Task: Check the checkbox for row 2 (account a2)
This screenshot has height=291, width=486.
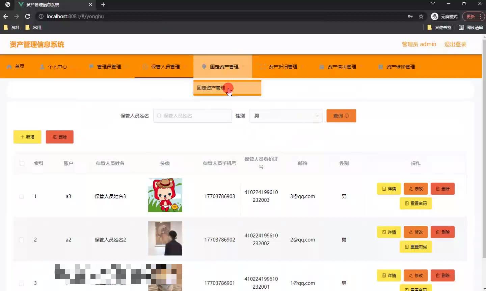Action: 21,239
